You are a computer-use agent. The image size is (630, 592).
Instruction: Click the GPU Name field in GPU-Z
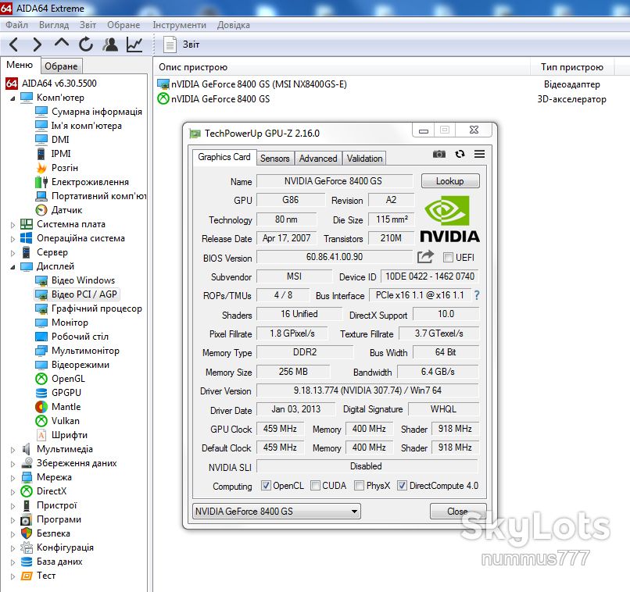pos(335,181)
